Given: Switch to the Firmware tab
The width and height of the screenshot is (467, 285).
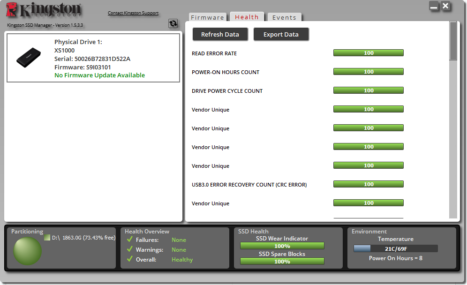Looking at the screenshot, I should click(207, 17).
